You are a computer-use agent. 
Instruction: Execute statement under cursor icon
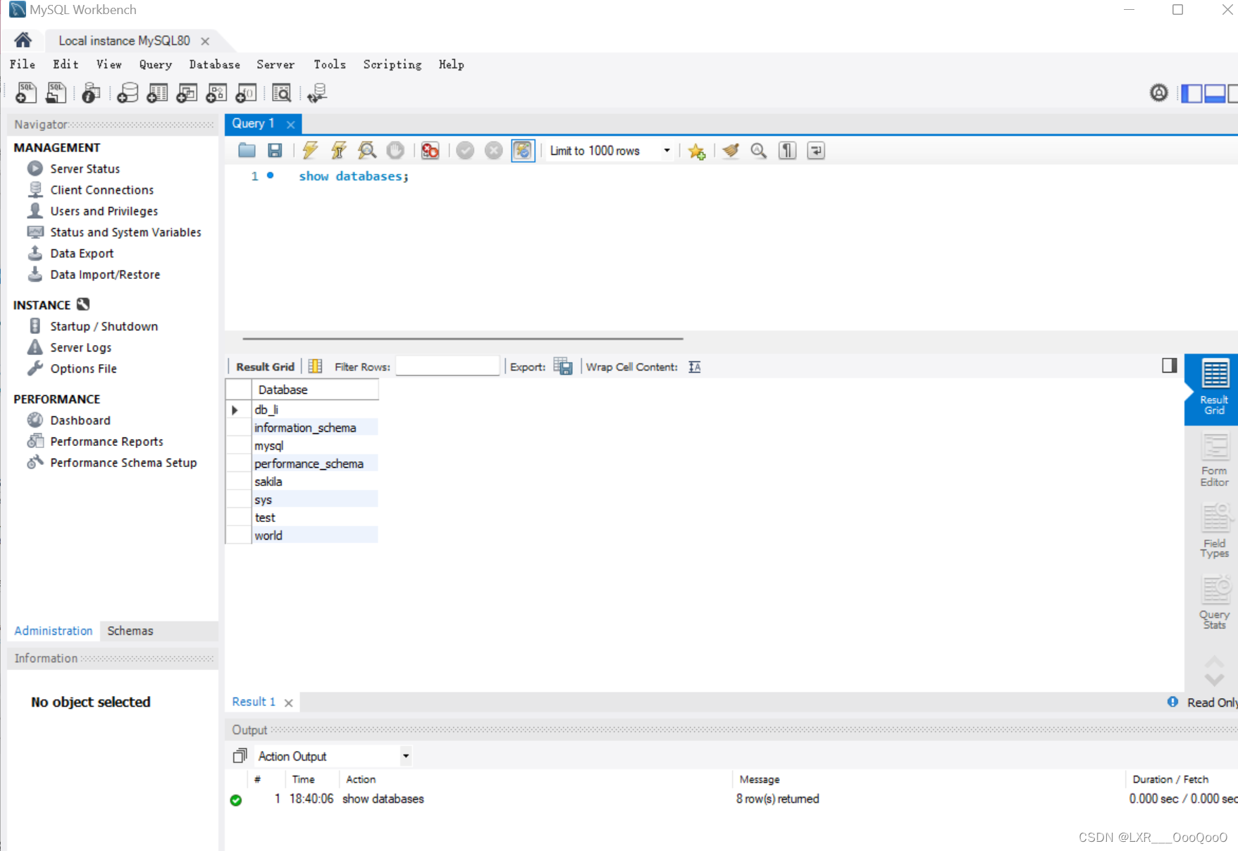(x=339, y=150)
